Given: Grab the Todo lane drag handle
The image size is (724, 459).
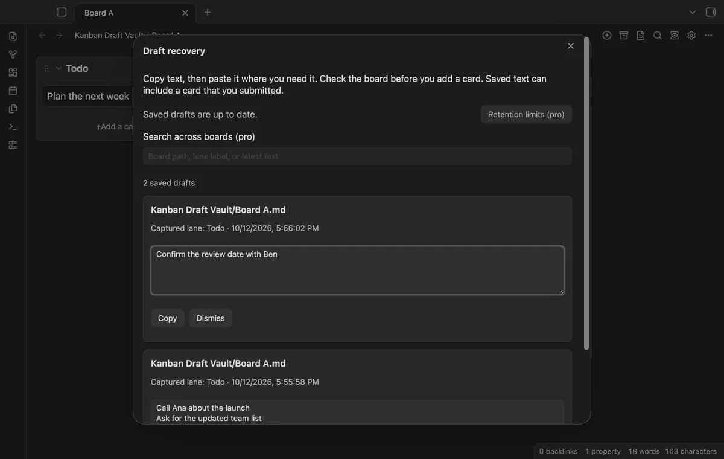Looking at the screenshot, I should 46,69.
